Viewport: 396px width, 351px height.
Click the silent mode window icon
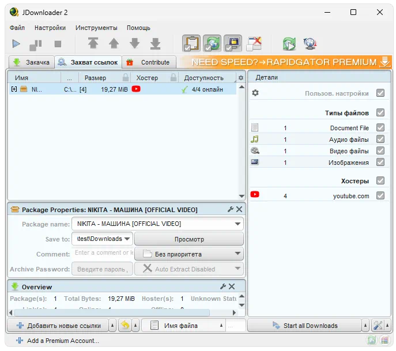[254, 44]
